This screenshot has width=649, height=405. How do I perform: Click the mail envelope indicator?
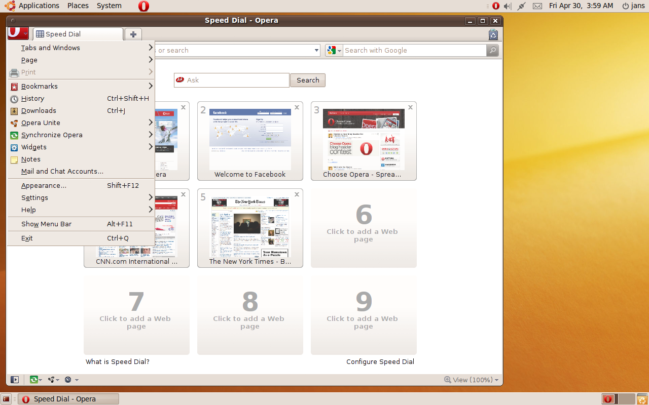[537, 6]
